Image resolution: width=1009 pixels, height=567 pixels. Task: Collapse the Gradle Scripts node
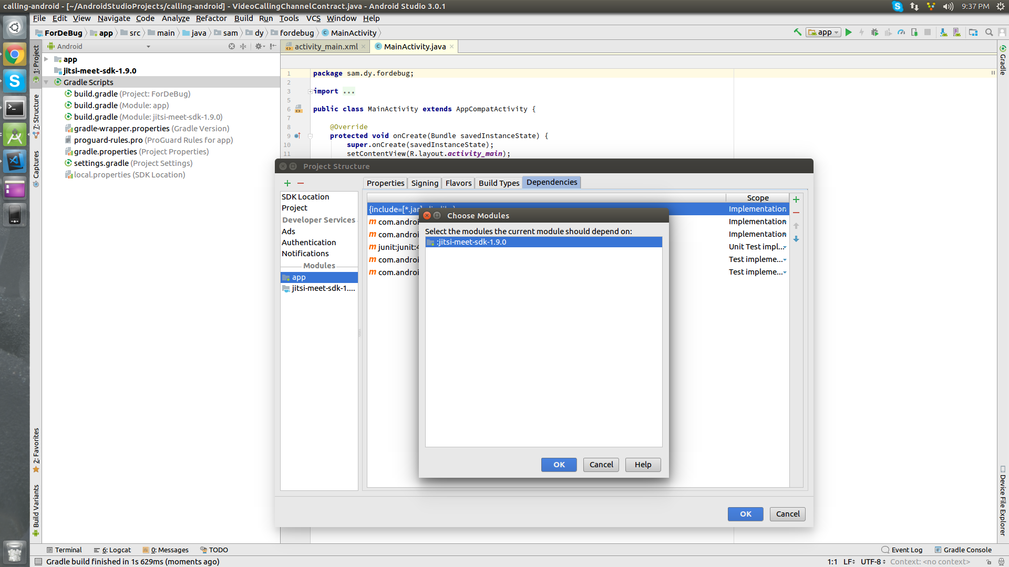47,82
